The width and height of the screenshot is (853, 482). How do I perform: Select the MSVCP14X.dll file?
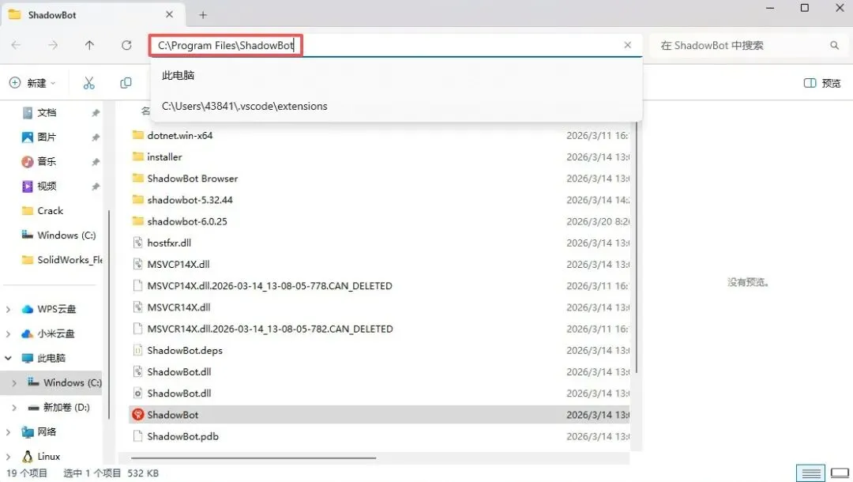point(379,265)
